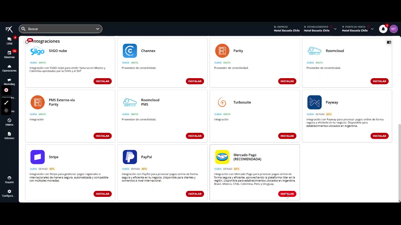The image size is (401, 225).
Task: Click the Operaciones bell icon
Action: tap(9, 66)
